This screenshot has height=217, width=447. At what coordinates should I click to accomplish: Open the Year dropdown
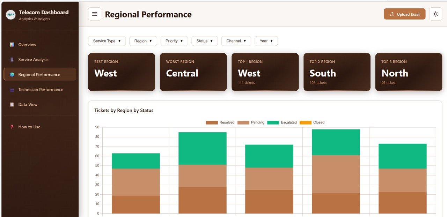[x=266, y=41]
